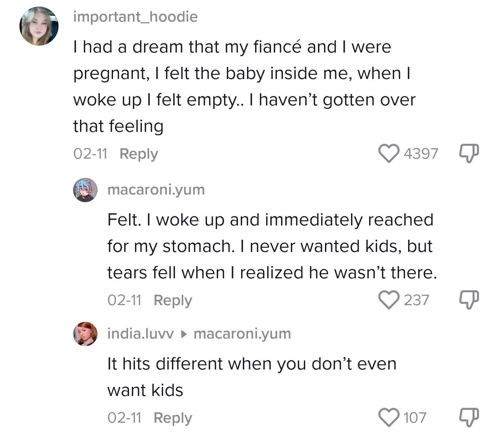The image size is (501, 437).
Task: Tap macaroni.yum's cartoon avatar
Action: (84, 190)
